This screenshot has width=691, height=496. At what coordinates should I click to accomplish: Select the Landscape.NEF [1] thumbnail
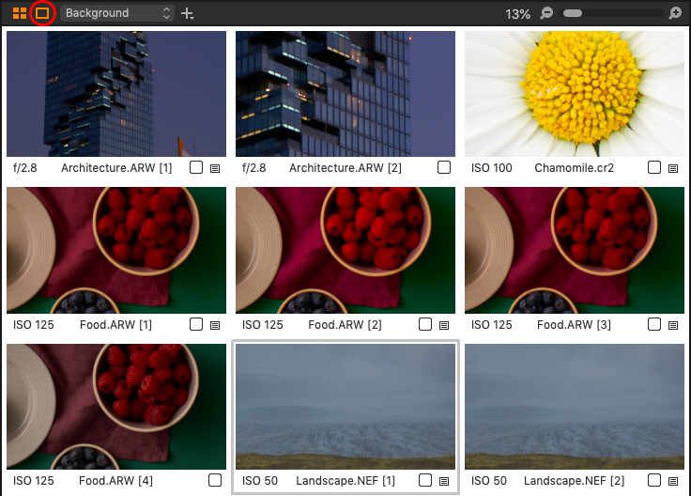[345, 407]
